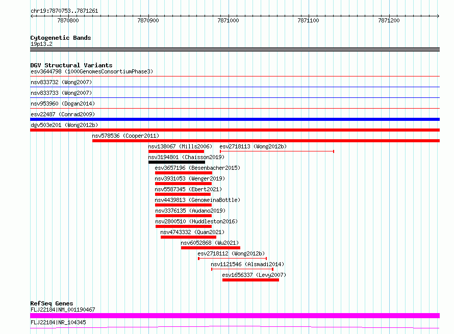Image resolution: width=454 pixels, height=334 pixels.
Task: Click nsv4743332 (Quan2021) variant label
Action: [192, 232]
